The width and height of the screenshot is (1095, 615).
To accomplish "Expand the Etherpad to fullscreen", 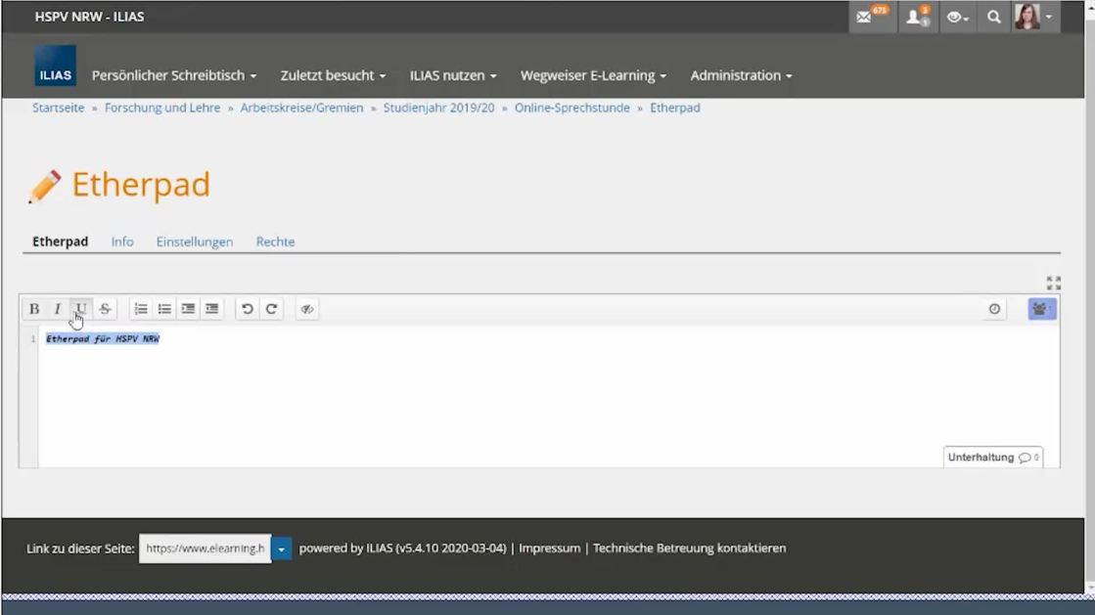I will coord(1054,283).
